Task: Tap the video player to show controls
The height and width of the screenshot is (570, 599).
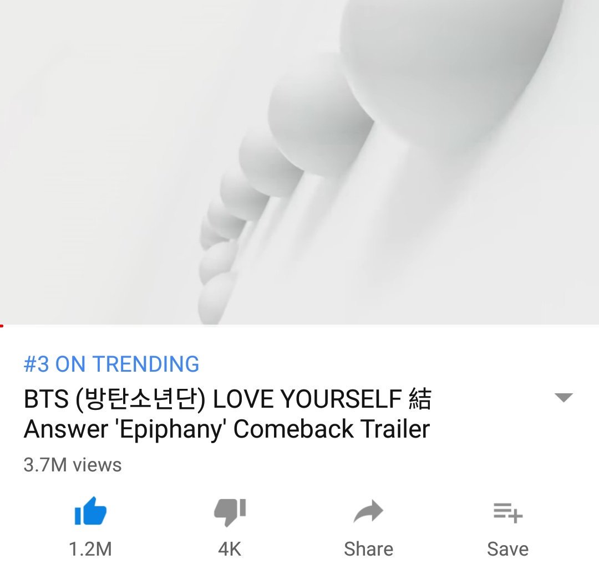Action: pyautogui.click(x=299, y=162)
